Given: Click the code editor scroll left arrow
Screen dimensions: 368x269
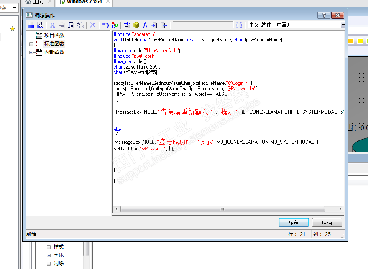Looking at the screenshot, I should [116, 209].
